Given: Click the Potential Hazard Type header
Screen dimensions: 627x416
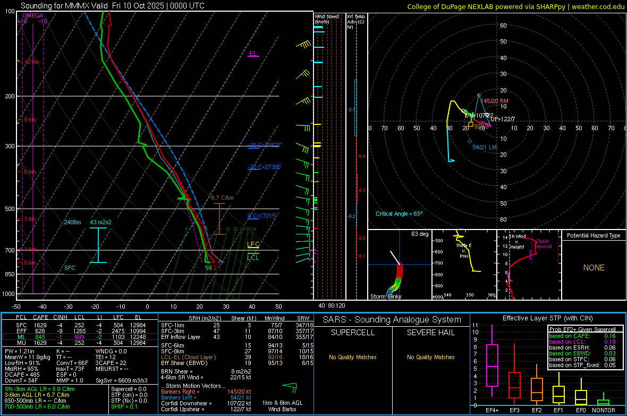Looking at the screenshot, I should (594, 235).
